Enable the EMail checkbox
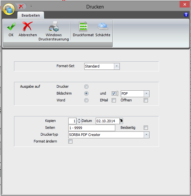Screen dimensions: 191x196 114,100
